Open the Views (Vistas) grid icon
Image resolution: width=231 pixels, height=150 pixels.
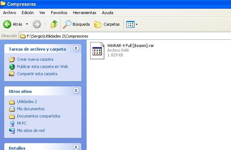(130, 24)
